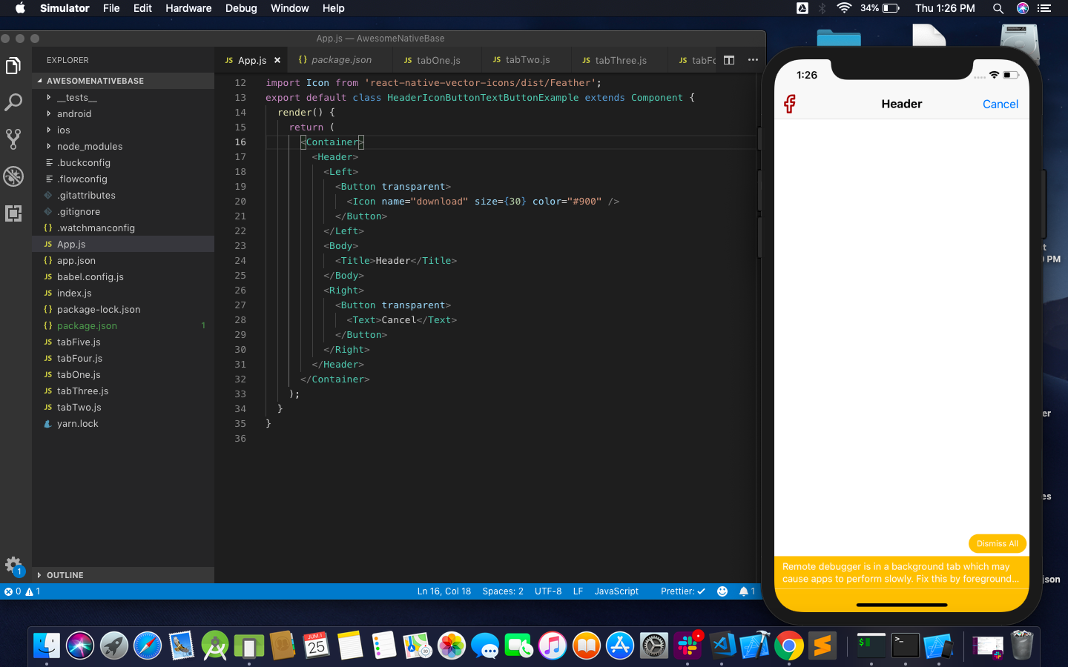Open Calendar from the Dock
Screen dimensions: 1068x667
click(317, 646)
